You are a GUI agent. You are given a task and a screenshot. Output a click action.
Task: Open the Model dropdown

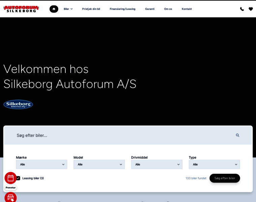[x=99, y=164]
